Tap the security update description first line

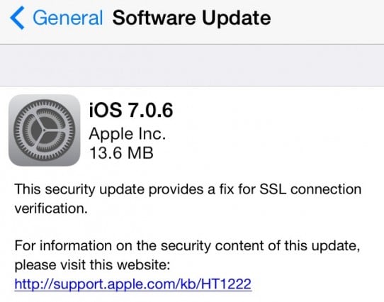click(188, 190)
